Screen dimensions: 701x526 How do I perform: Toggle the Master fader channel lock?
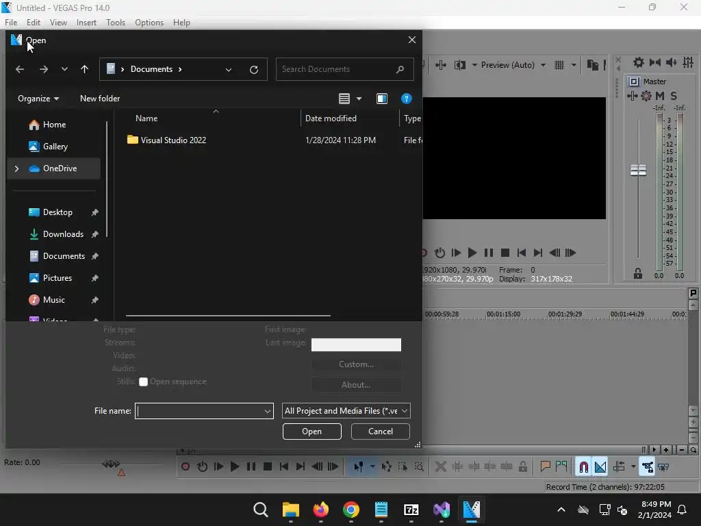pos(638,273)
